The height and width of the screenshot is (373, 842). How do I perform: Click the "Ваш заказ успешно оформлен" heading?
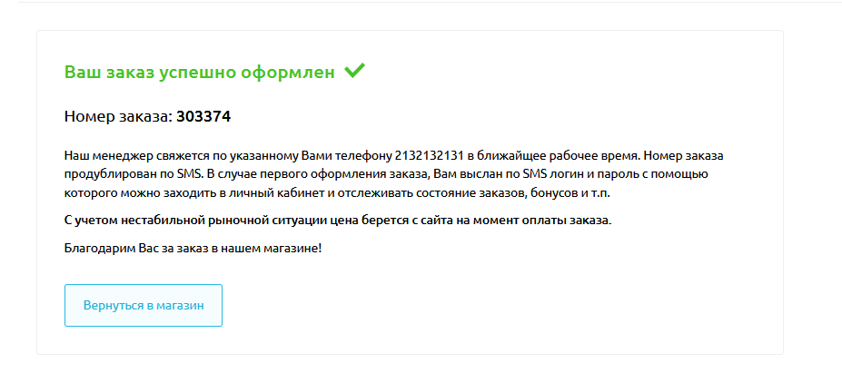(200, 73)
